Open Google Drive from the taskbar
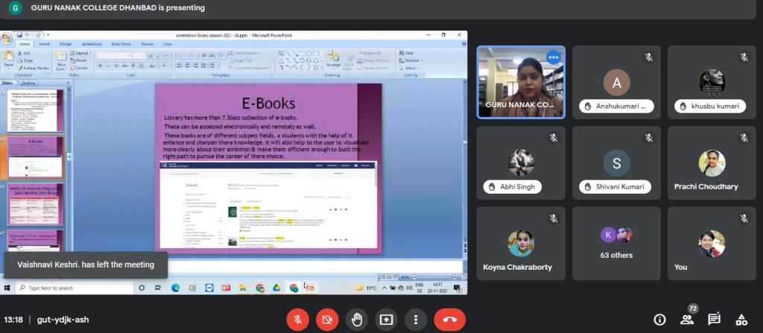Image resolution: width=763 pixels, height=333 pixels. click(x=276, y=288)
